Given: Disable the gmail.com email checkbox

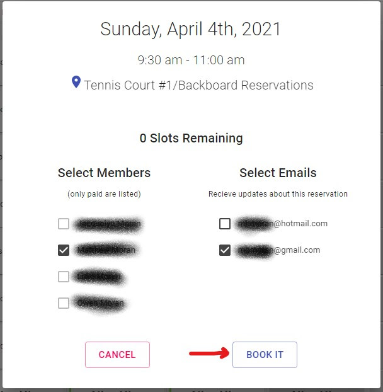Looking at the screenshot, I should click(225, 250).
